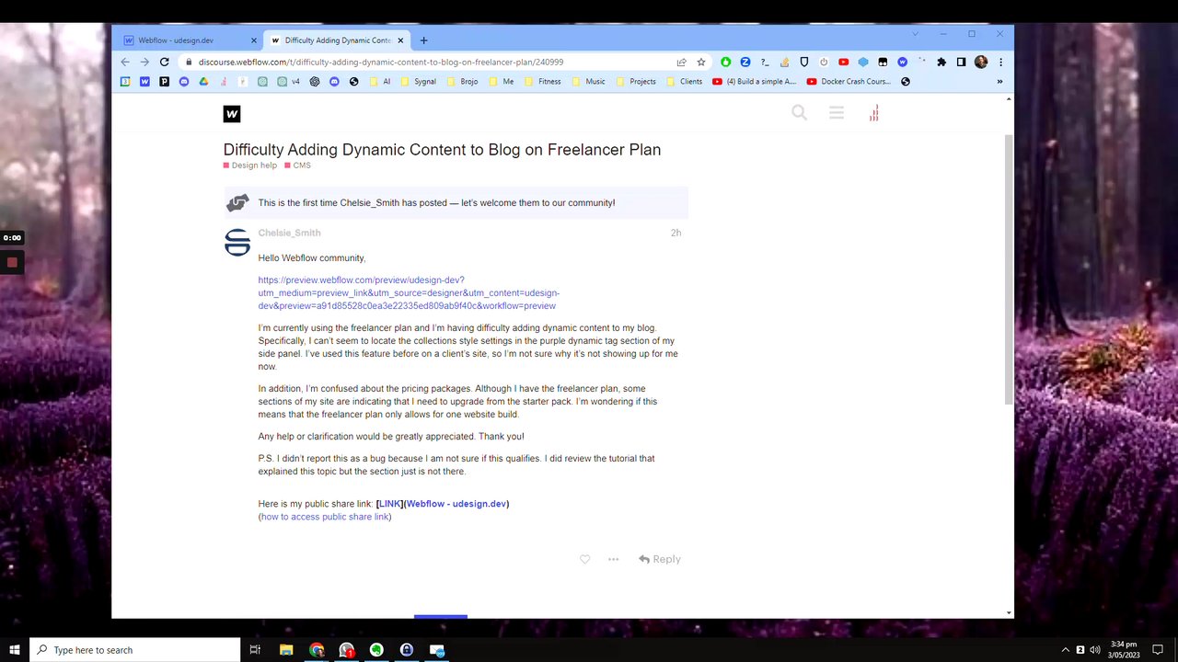Click the Webflow logo in the forum header
The image size is (1178, 662).
232,114
